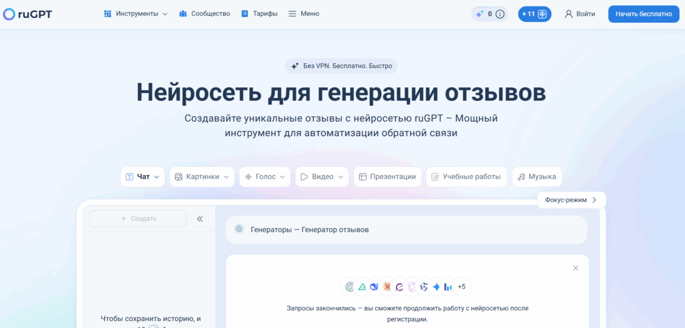The image size is (685, 328).
Task: Open the Сообщество page
Action: click(204, 14)
